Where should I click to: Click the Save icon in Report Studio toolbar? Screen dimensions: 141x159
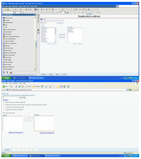click(8, 9)
